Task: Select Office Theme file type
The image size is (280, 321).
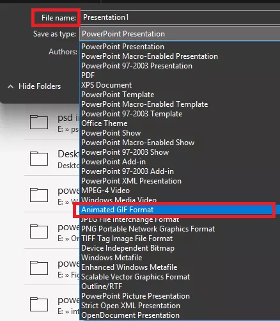Action: 104,123
